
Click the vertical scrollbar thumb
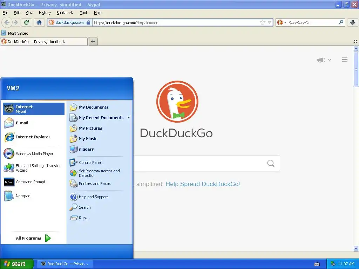[x=356, y=69]
